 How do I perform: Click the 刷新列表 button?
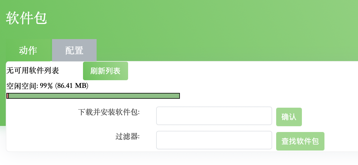[x=105, y=71]
